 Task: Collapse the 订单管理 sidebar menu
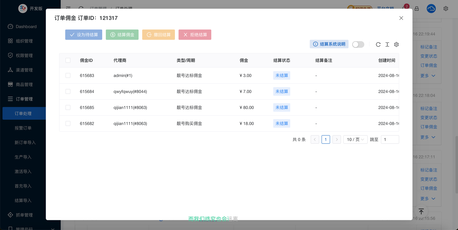click(x=24, y=99)
